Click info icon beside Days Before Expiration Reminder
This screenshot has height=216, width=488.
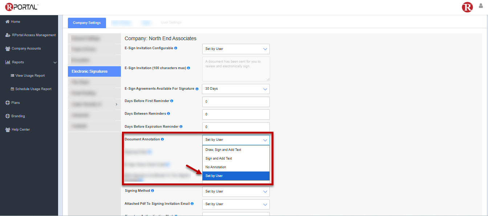pos(181,127)
